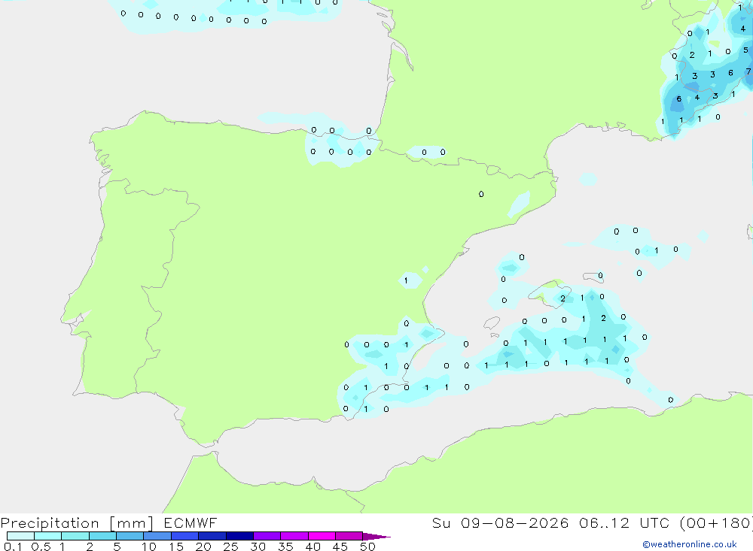Viewport: 753px width, 551px height.
Task: Click the 0.1–0.5 mm legend color swatch
Action: (x=20, y=536)
